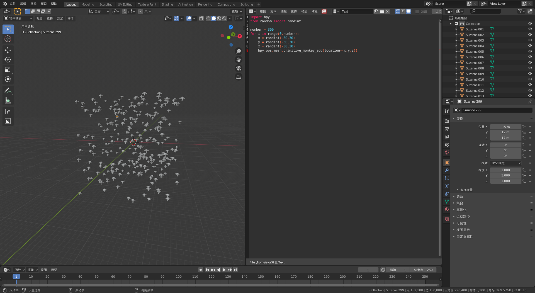Screen dimensions: 535x293
Task: Select the Transform tool
Action: (8, 79)
